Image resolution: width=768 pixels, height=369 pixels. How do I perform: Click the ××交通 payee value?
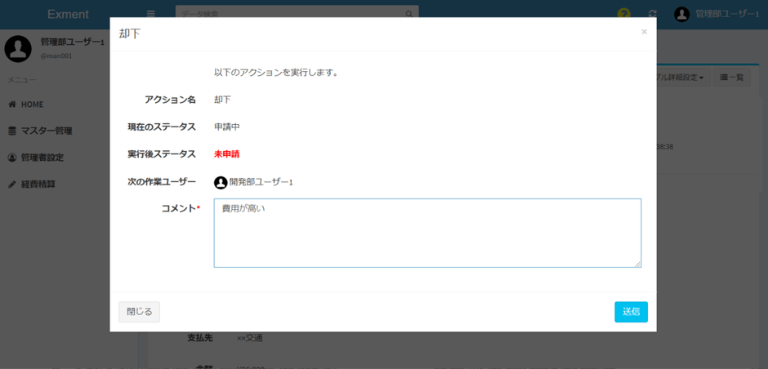(x=249, y=338)
